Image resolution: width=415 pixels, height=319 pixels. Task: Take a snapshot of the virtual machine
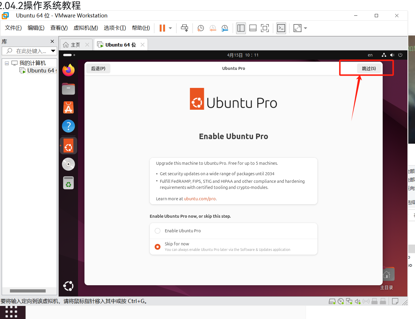(x=201, y=28)
